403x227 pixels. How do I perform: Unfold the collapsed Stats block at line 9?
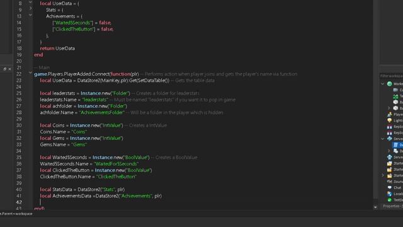pos(30,8)
